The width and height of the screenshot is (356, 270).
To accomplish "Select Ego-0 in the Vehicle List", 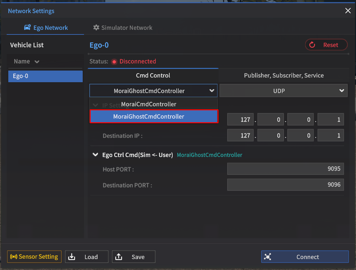I will 45,76.
